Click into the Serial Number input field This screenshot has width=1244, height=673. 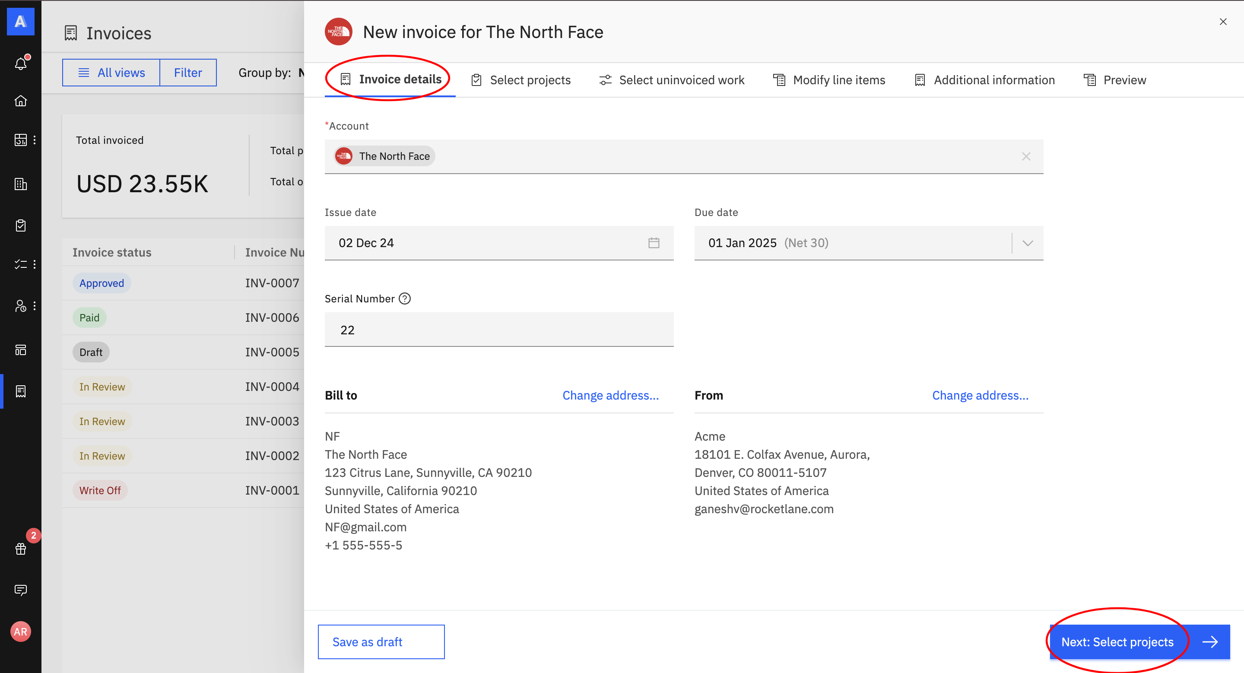(x=499, y=330)
